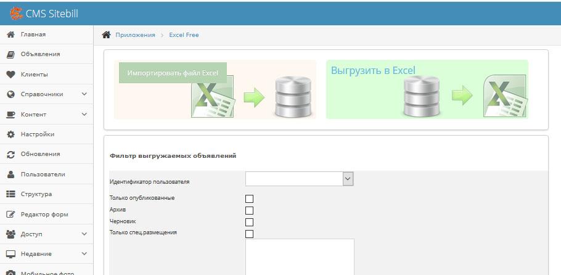Image resolution: width=561 pixels, height=275 pixels.
Task: Click the person icon beside Пользователи
Action: [10, 174]
